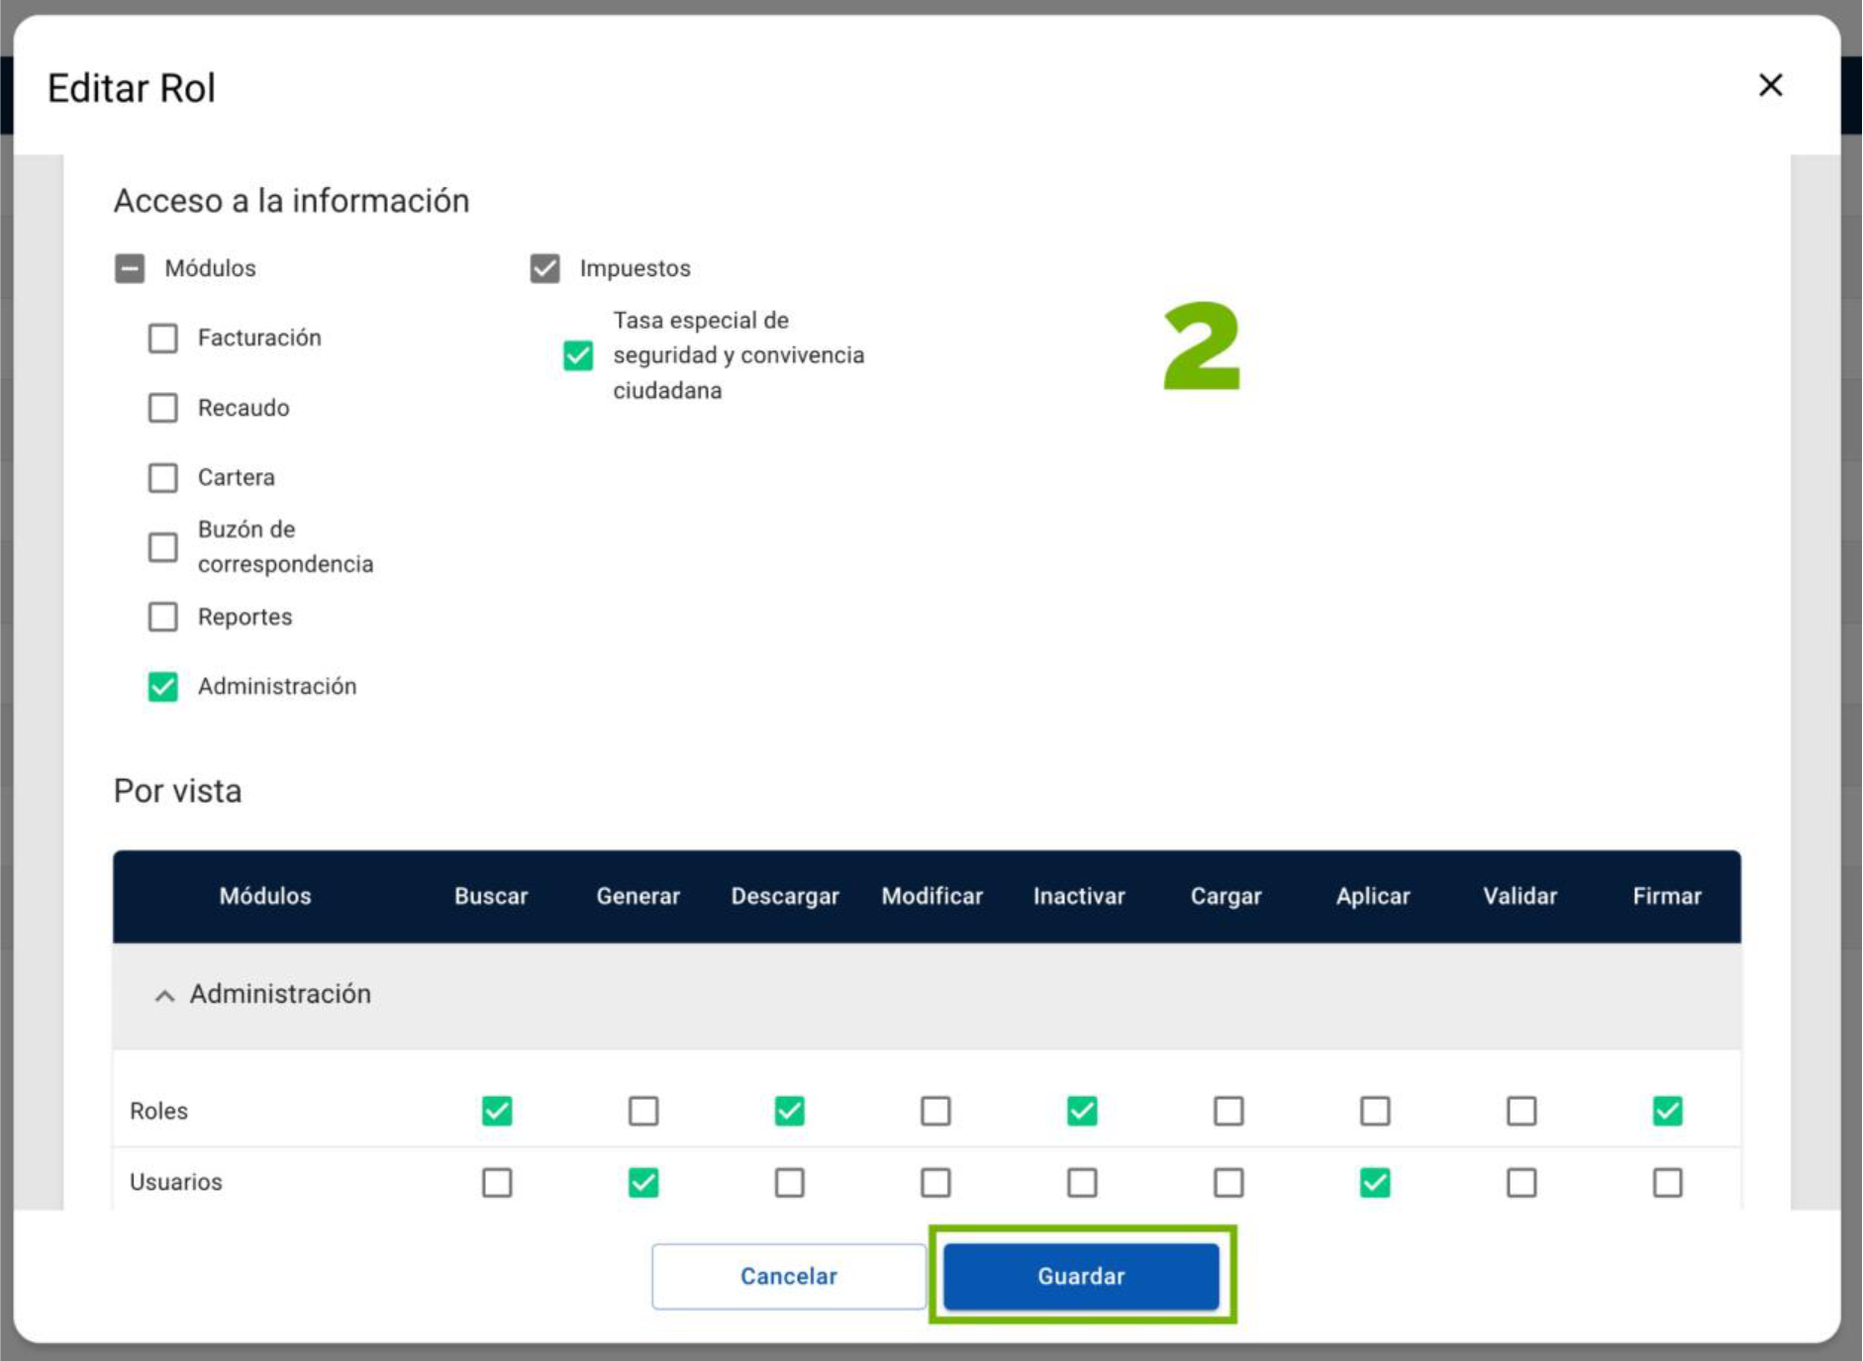Click the Generar column header
Screen dimensions: 1863x1361
click(637, 896)
